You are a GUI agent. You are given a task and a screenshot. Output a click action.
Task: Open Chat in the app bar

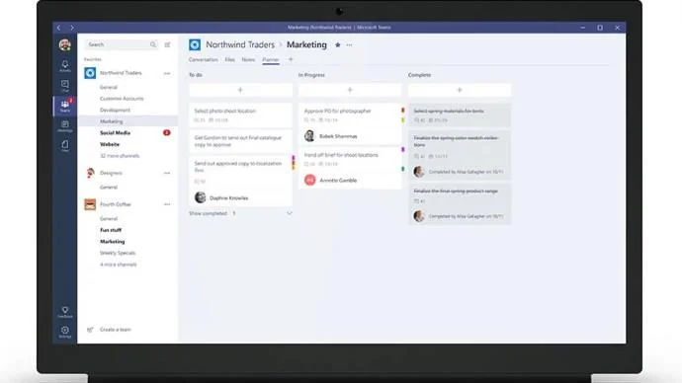[x=65, y=86]
